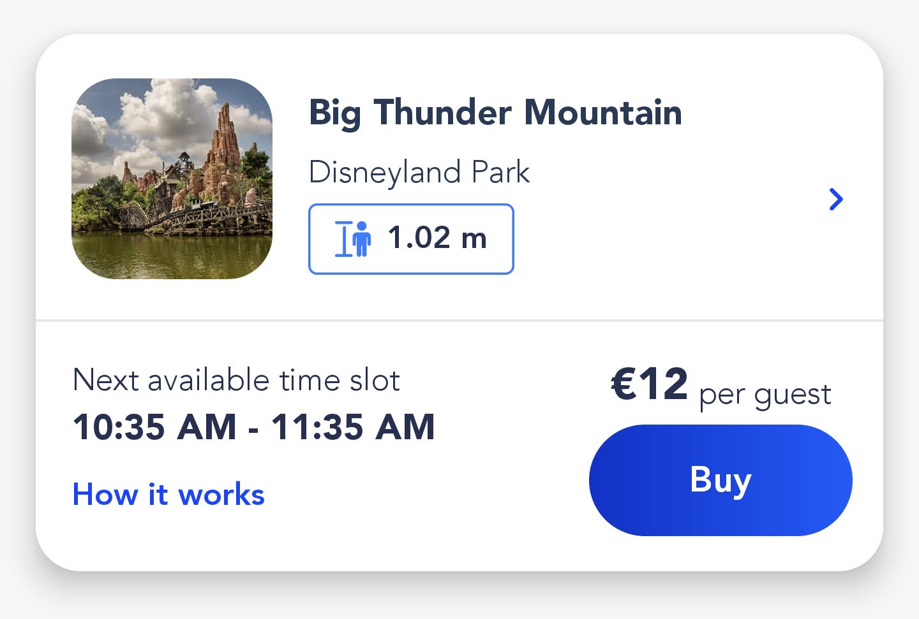Screen dimensions: 919x619
Task: Click the wooden bridge in the attraction photo
Action: coord(191,217)
